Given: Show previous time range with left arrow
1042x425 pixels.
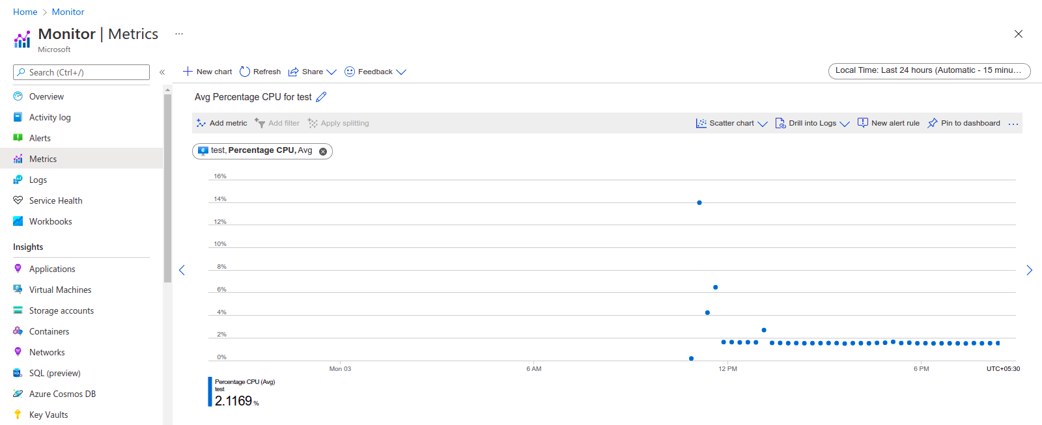Looking at the screenshot, I should [x=182, y=270].
